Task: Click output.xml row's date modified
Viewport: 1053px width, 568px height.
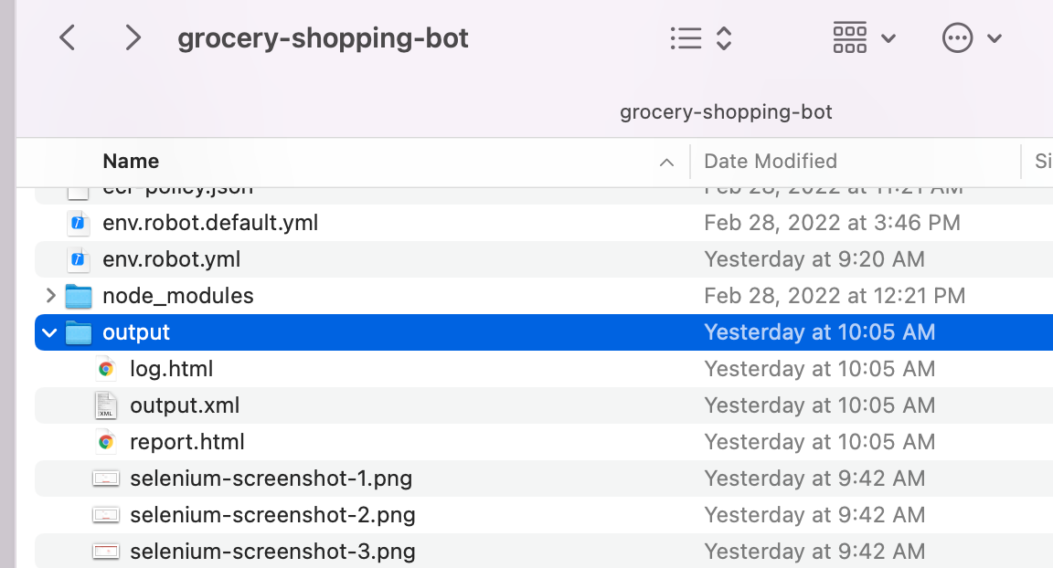Action: tap(819, 405)
